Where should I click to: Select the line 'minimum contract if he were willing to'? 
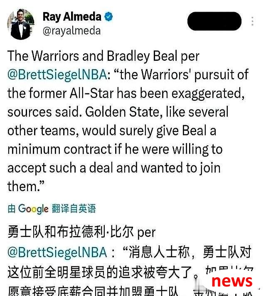click(x=115, y=149)
